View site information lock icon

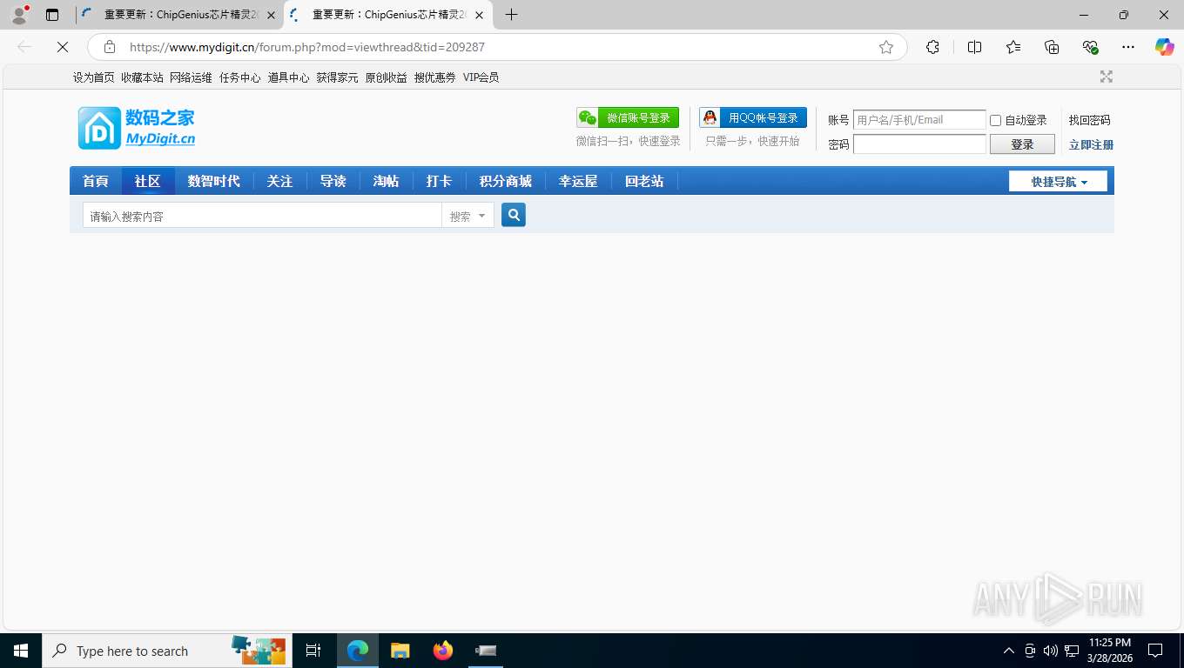pos(109,47)
